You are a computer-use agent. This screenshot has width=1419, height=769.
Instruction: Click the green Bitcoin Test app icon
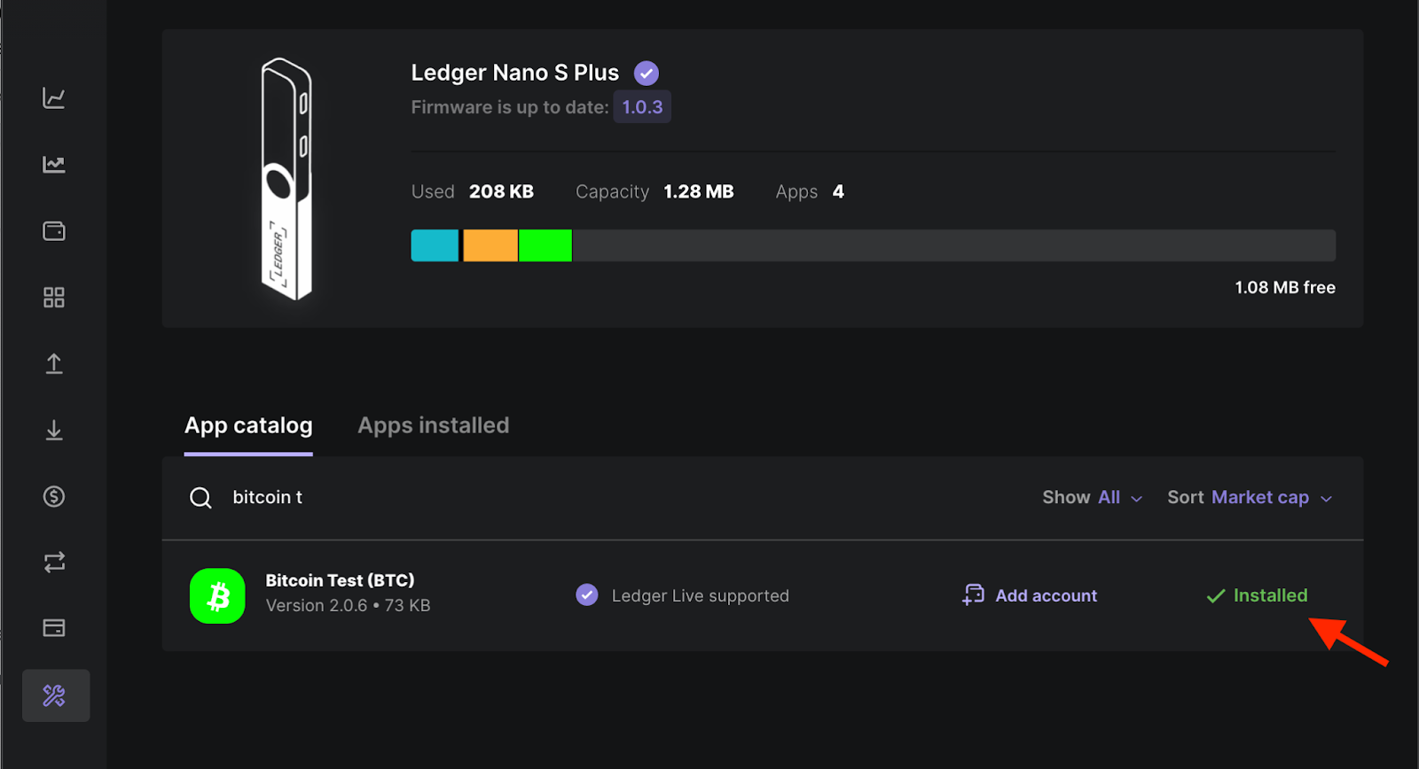(217, 596)
